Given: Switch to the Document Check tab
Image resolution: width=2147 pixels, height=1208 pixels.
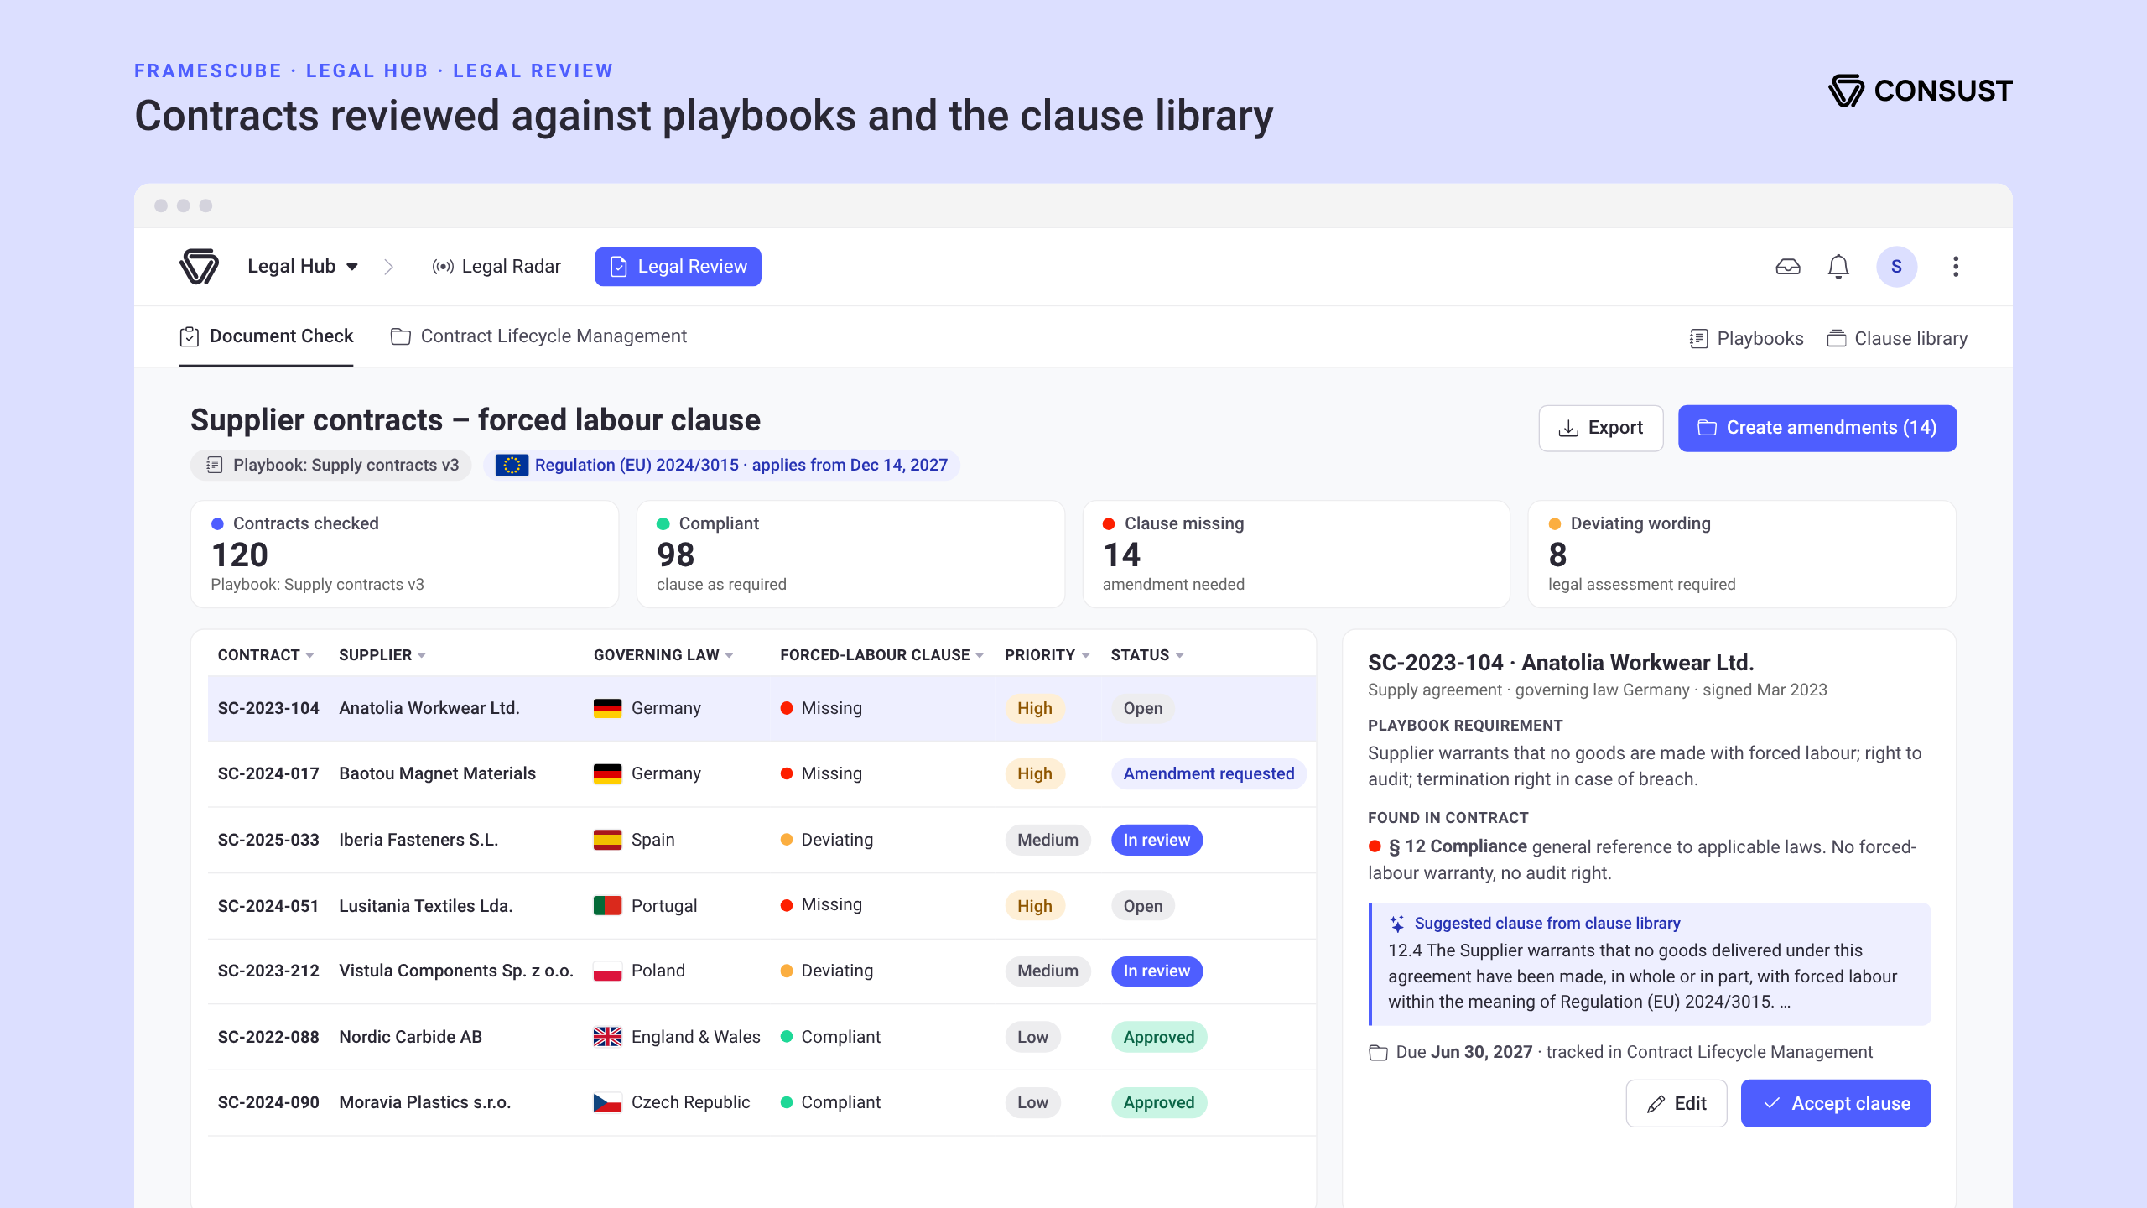Looking at the screenshot, I should (266, 336).
